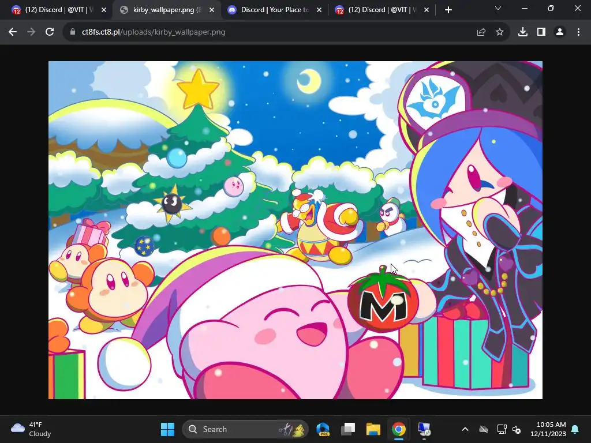Open Chrome's three-dot menu
Viewport: 591px width, 443px height.
click(578, 32)
